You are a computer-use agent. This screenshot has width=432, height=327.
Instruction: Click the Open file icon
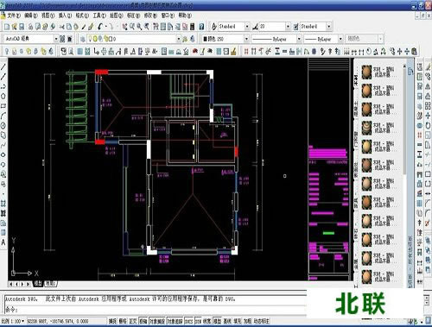pos(14,27)
